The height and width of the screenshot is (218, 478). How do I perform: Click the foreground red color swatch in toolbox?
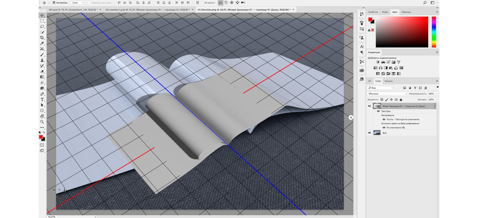pyautogui.click(x=41, y=137)
